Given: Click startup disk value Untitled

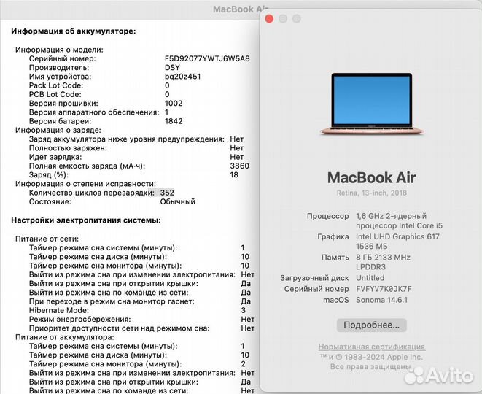Looking at the screenshot, I should [x=370, y=278].
